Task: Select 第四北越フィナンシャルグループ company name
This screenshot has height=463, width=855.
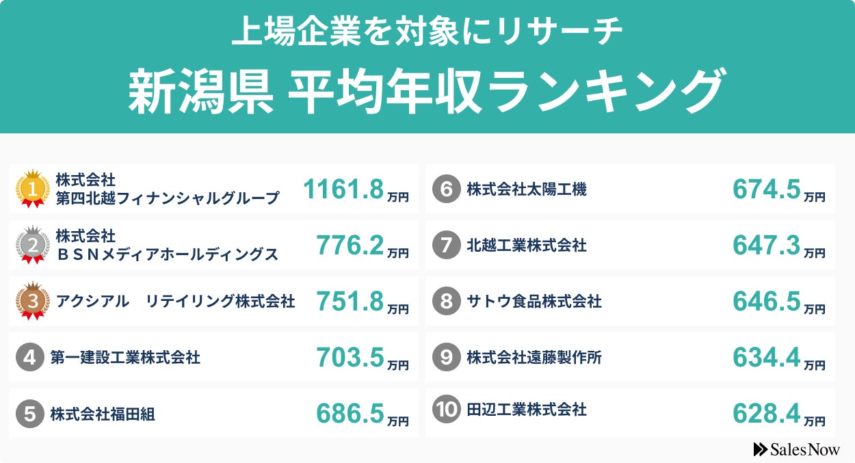Action: [x=168, y=198]
